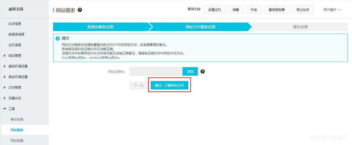
Task: Select the 提交设置 step
Action: click(x=300, y=27)
